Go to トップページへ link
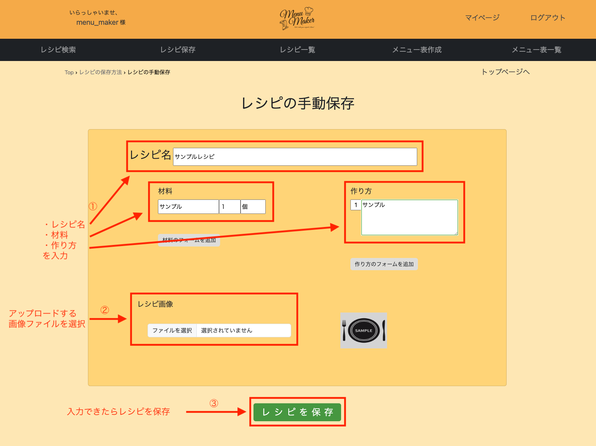The image size is (596, 446). point(506,72)
